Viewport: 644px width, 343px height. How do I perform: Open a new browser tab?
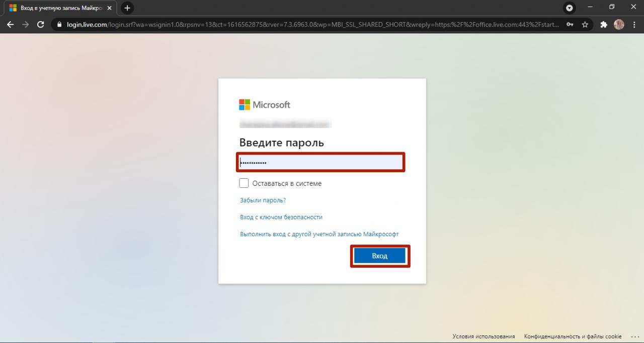pos(127,8)
